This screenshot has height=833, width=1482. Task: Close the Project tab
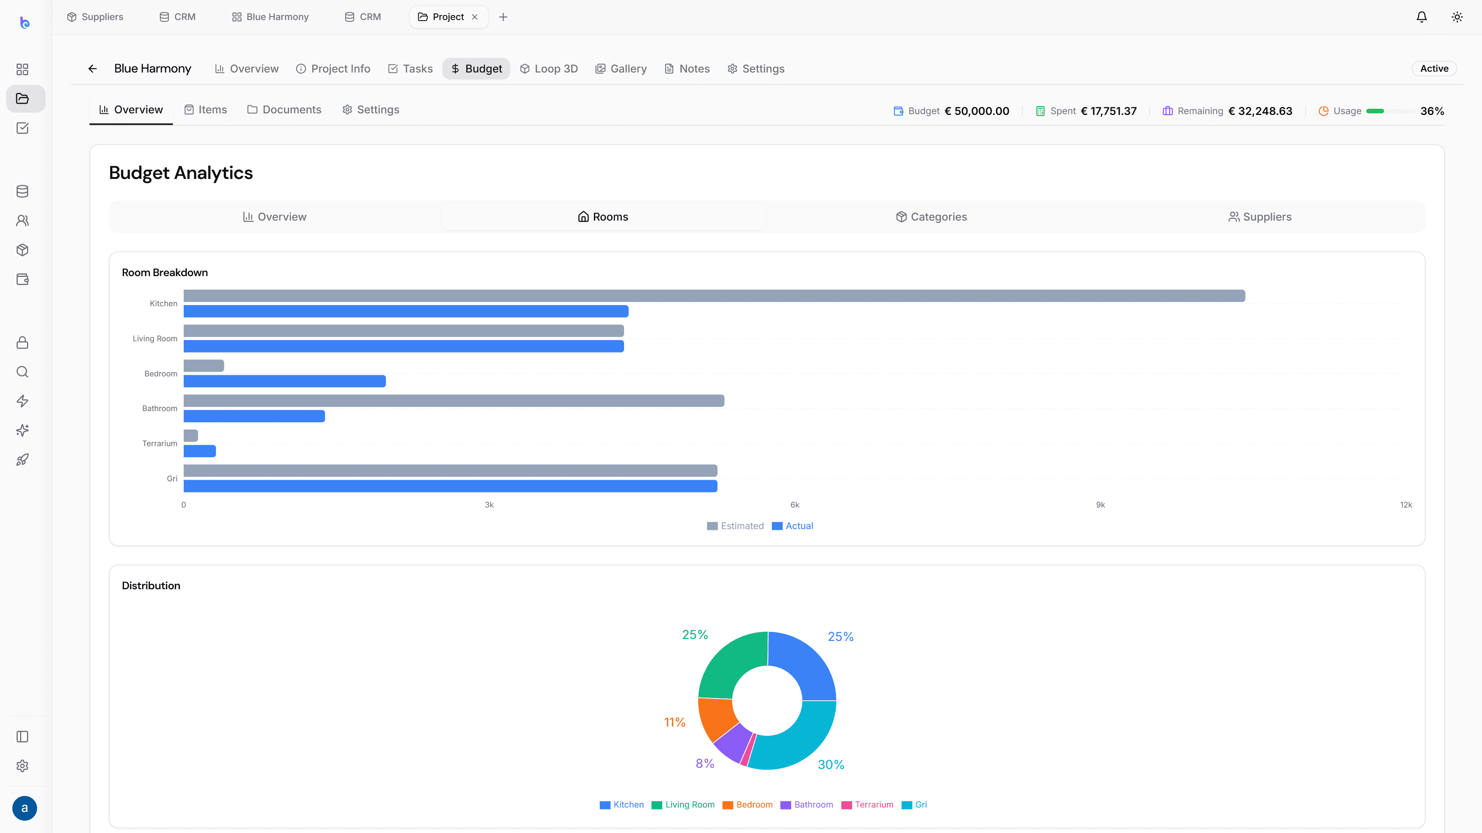475,17
